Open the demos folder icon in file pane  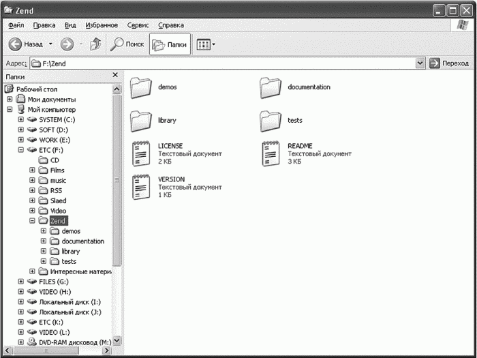[140, 87]
